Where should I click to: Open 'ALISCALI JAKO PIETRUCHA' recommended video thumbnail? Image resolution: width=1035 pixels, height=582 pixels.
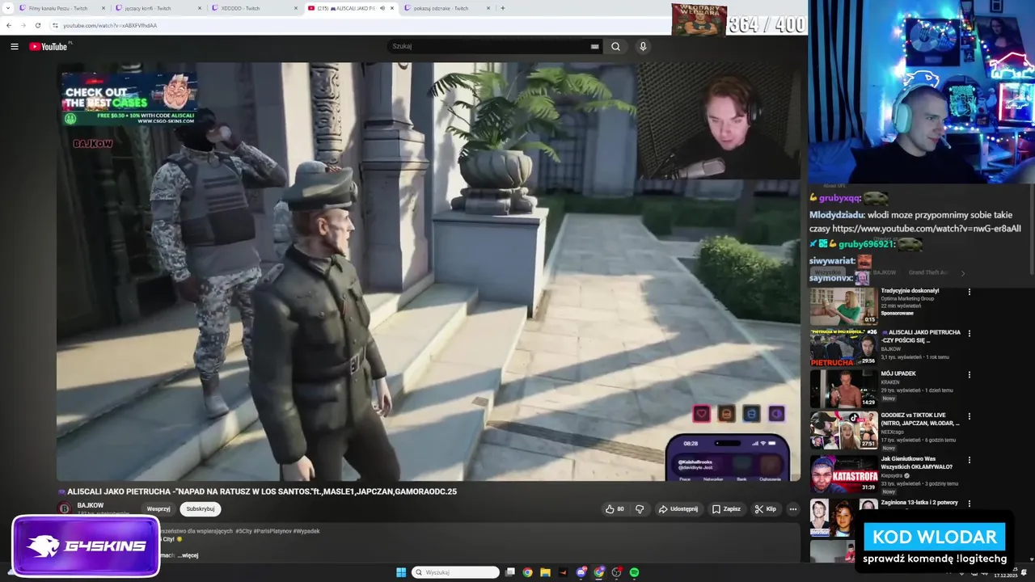click(x=843, y=347)
